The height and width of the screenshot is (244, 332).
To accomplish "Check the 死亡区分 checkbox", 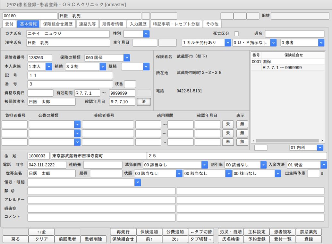I will tap(236, 34).
